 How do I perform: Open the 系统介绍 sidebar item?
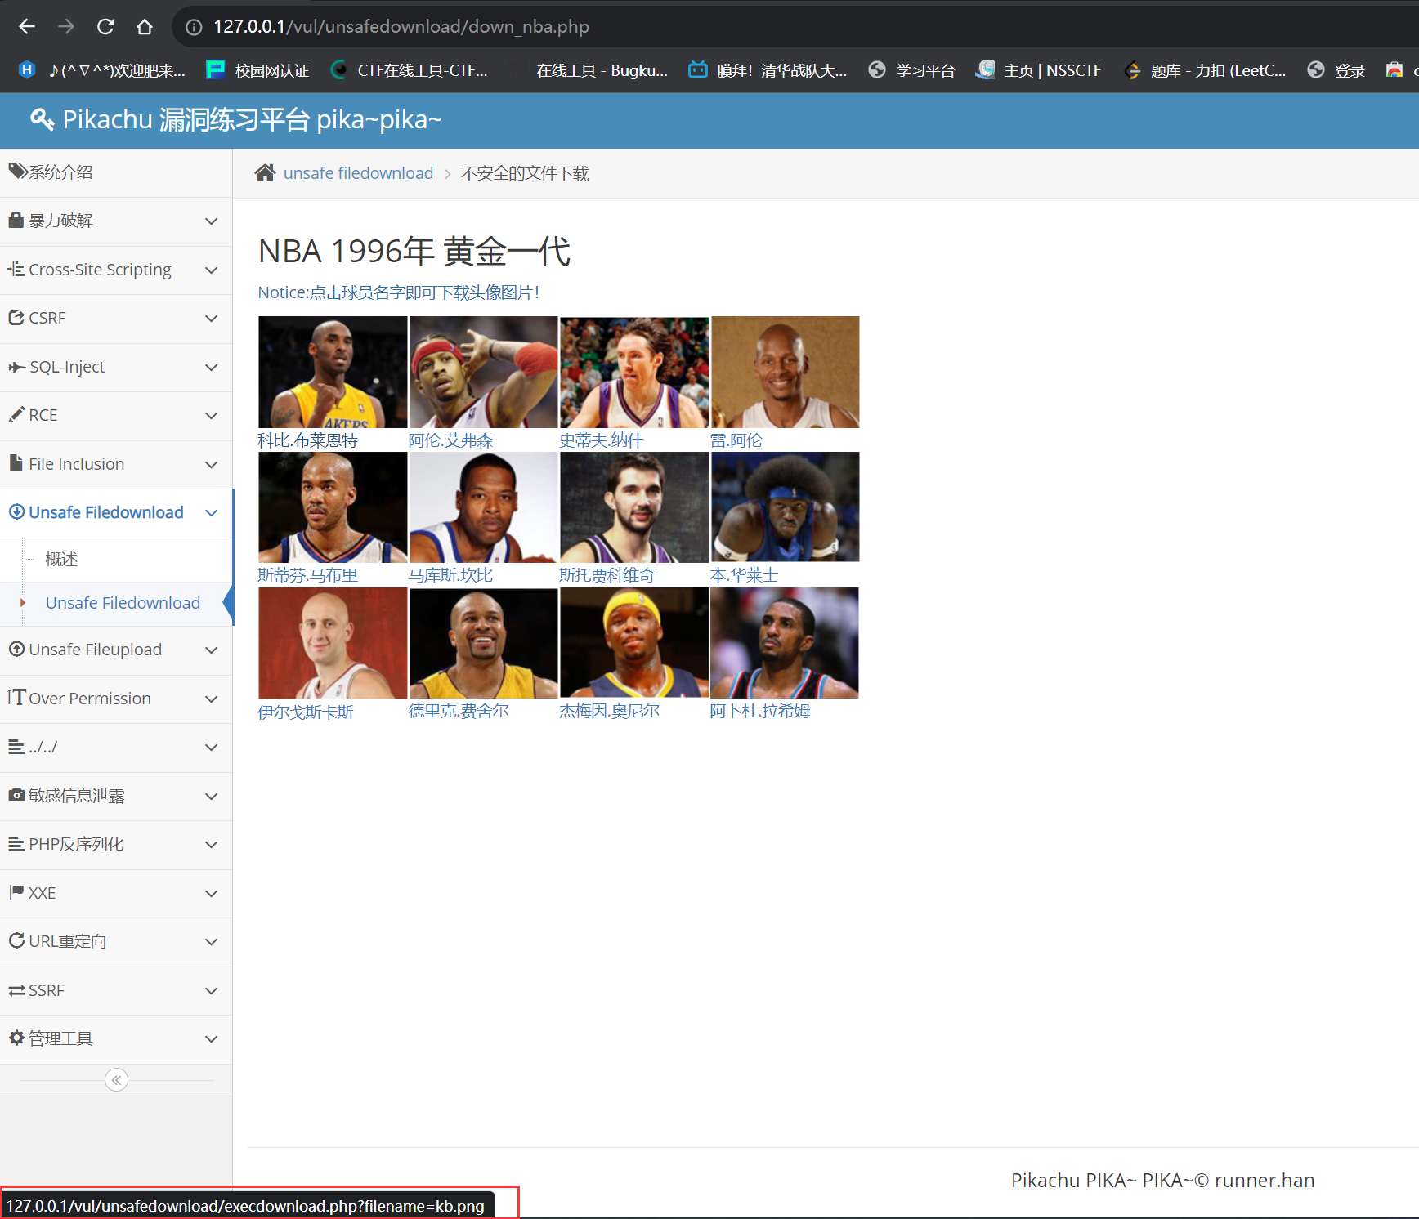coord(60,172)
